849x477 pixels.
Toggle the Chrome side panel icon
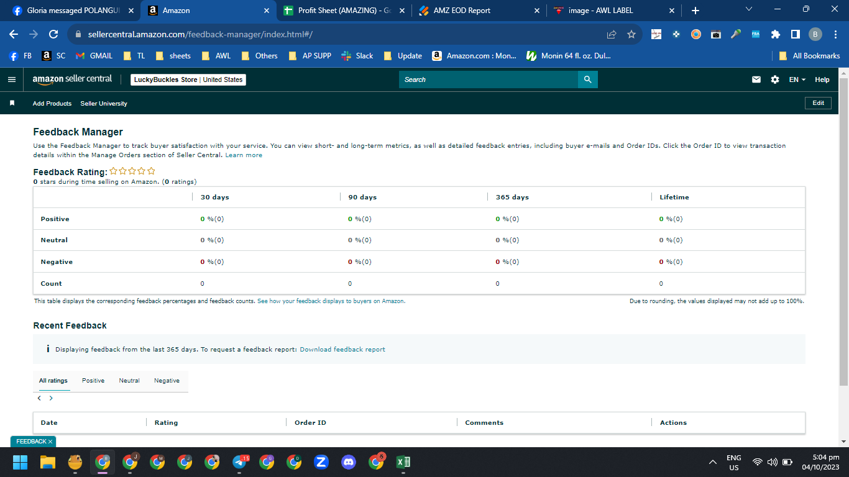795,35
